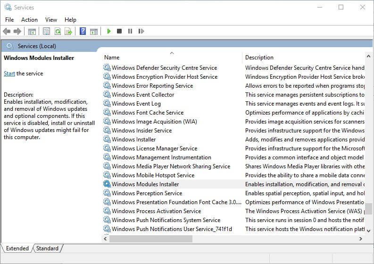Click description 'This service runs in session 0'
374x264 pixels.
click(305, 220)
